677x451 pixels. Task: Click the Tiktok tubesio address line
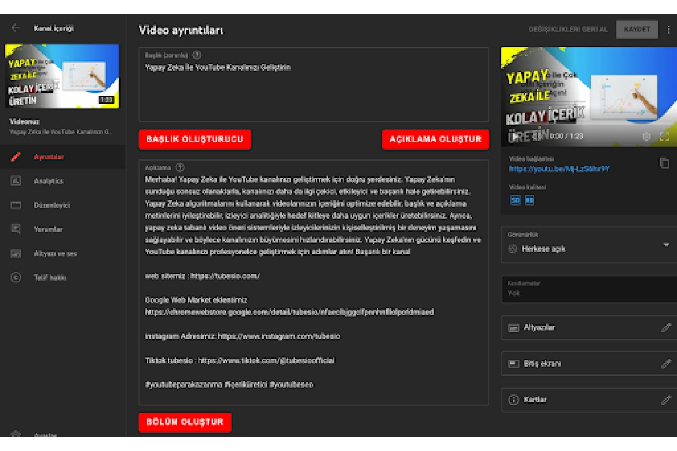pyautogui.click(x=240, y=360)
